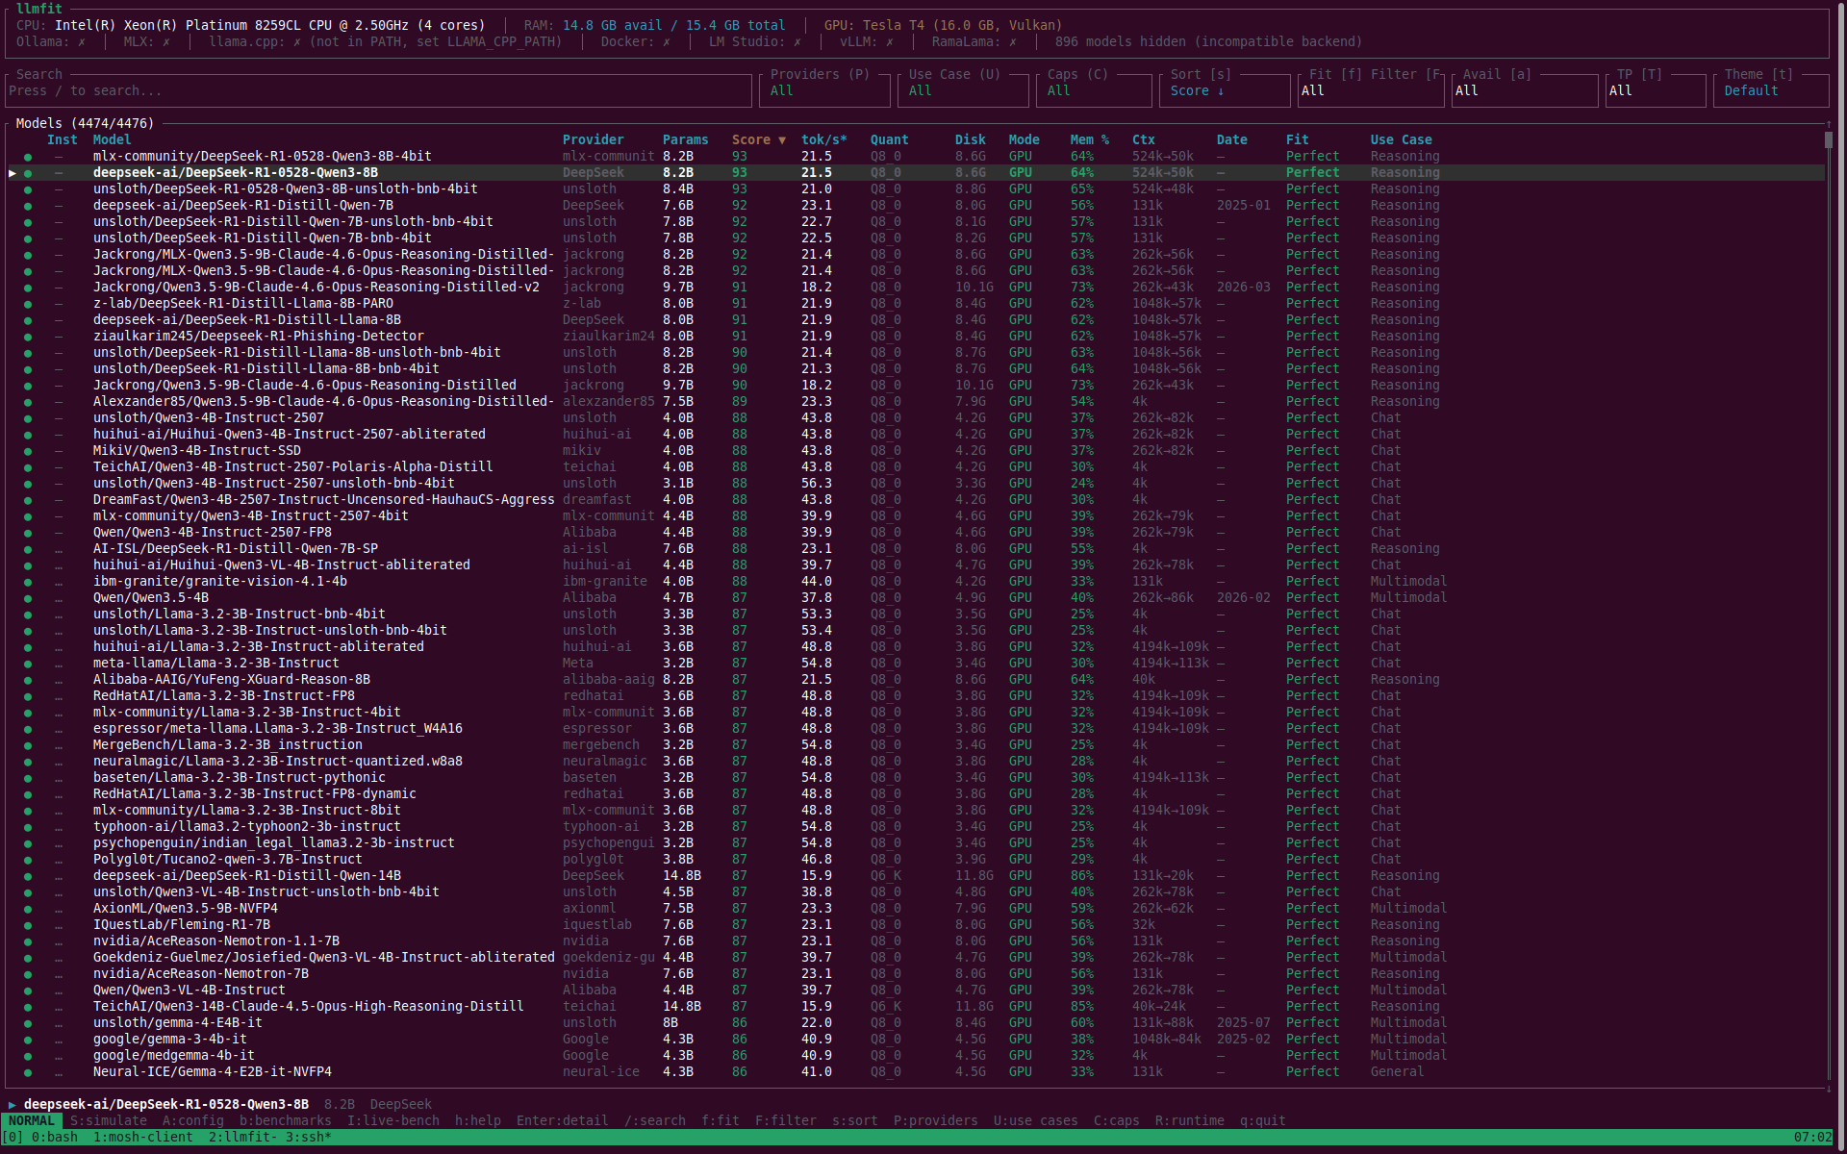Click the NORMAL mode indicator
Image resolution: width=1847 pixels, height=1154 pixels.
click(x=32, y=1121)
